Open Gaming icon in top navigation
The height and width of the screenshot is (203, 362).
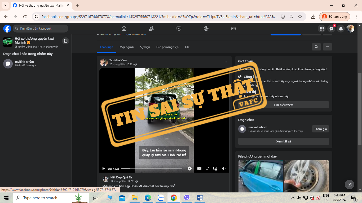pyautogui.click(x=233, y=29)
